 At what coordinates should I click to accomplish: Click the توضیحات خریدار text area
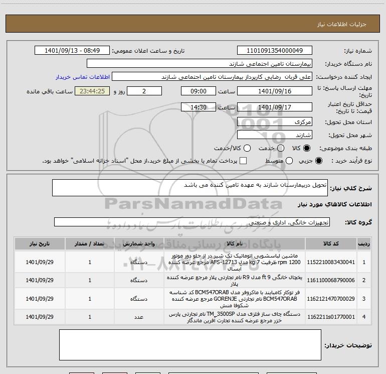pos(190,345)
